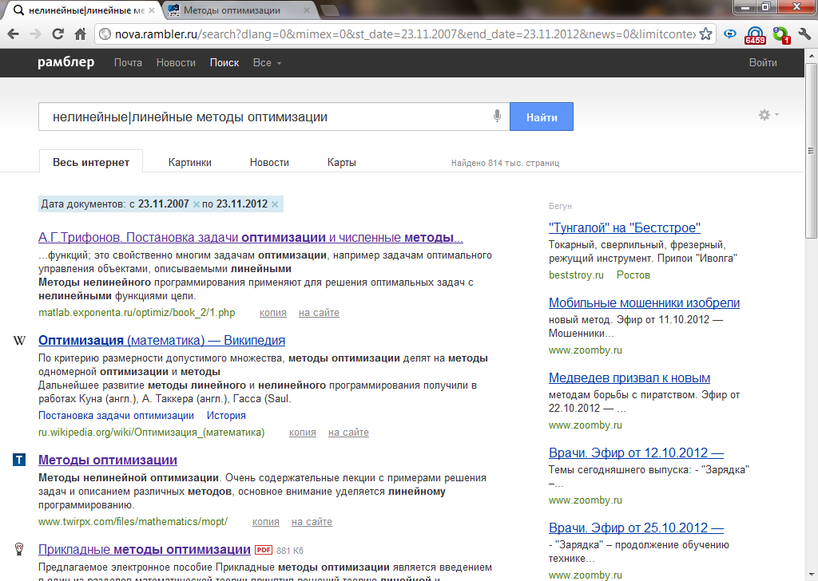818x581 pixels.
Task: Open a new browser tab
Action: tap(329, 10)
